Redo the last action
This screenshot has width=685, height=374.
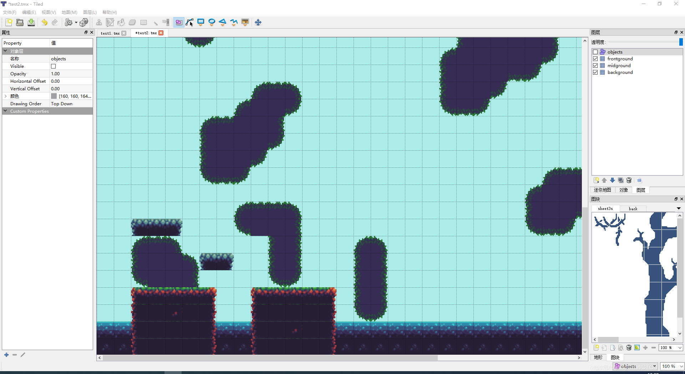click(x=55, y=22)
